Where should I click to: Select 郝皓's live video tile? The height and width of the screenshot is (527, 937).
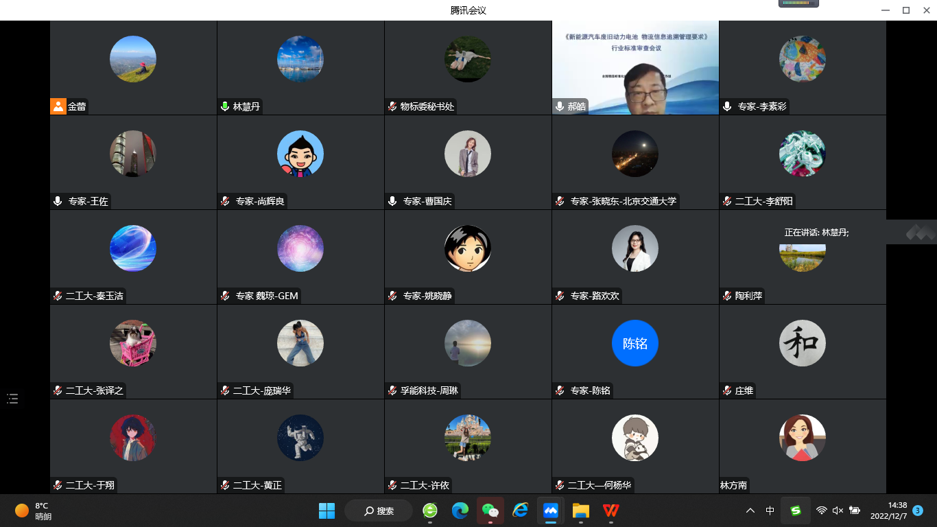(x=635, y=67)
